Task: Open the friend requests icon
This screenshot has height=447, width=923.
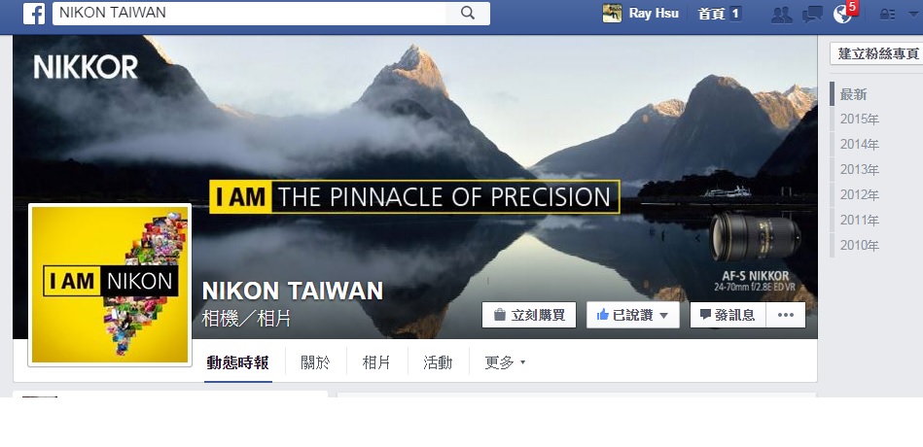Action: coord(781,15)
